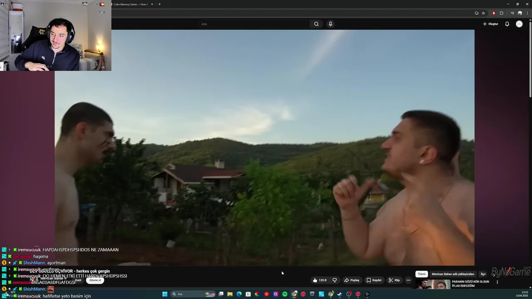
Task: Open YouTube Music taskbar icon
Action: pos(266,294)
